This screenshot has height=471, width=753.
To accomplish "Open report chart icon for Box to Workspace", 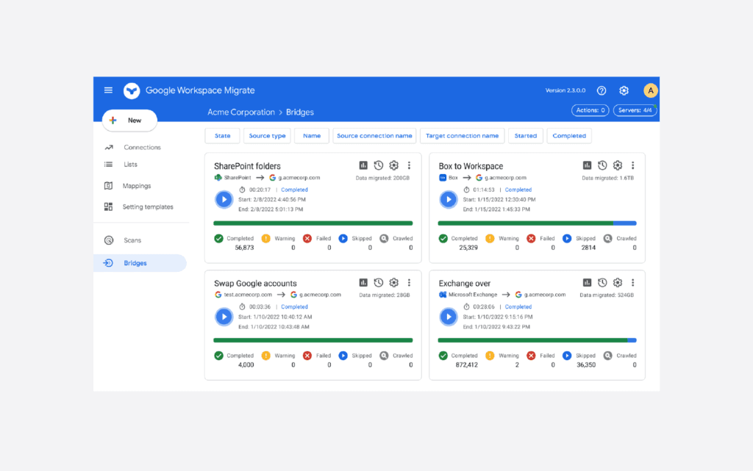I will [587, 165].
